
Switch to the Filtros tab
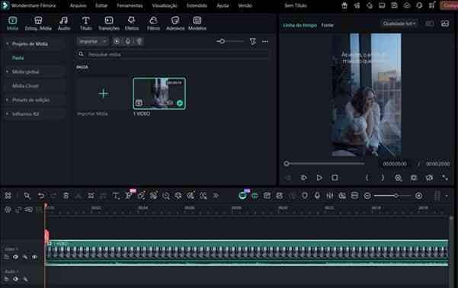pyautogui.click(x=153, y=24)
